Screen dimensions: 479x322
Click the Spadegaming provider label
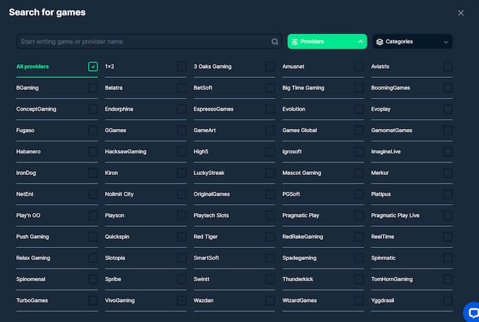tap(299, 258)
